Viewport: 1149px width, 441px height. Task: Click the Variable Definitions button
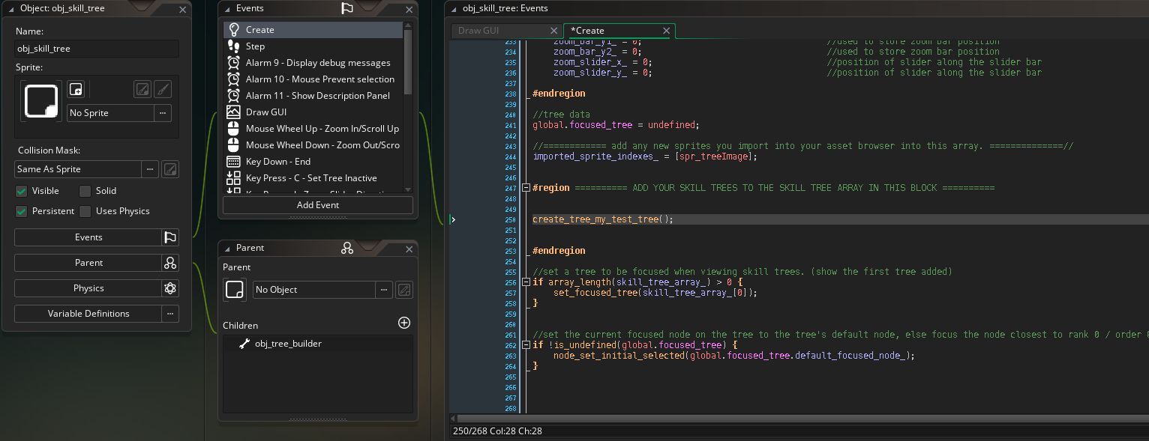pyautogui.click(x=88, y=314)
